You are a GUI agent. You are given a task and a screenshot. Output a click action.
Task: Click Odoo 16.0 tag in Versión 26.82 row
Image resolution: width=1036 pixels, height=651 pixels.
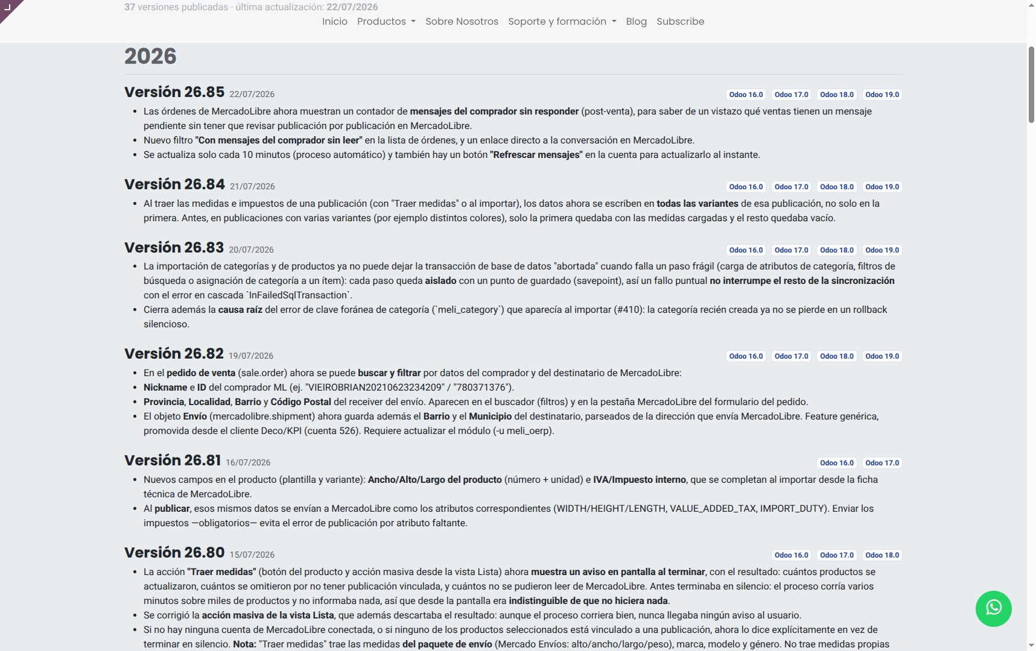point(746,356)
